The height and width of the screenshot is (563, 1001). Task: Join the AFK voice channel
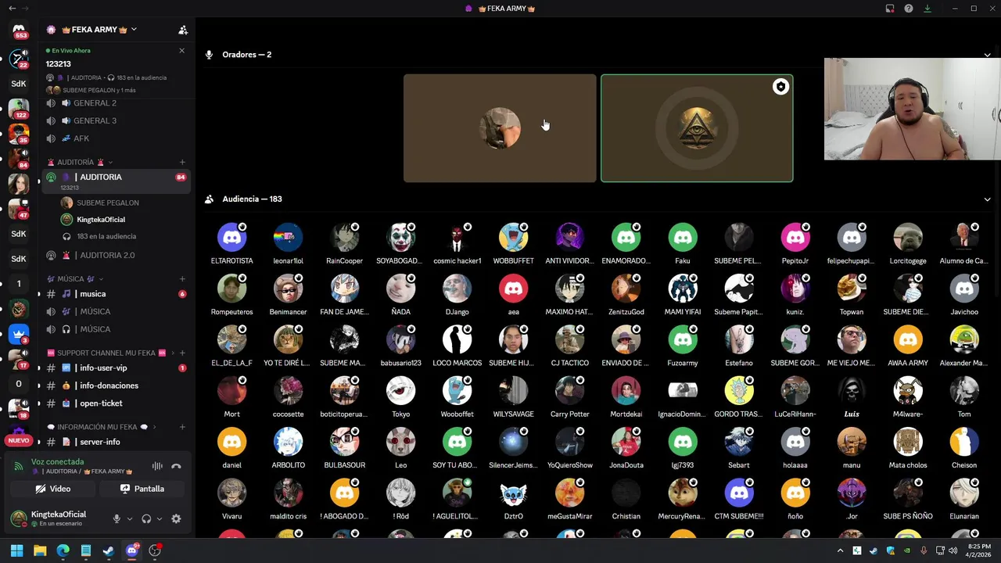(116, 138)
